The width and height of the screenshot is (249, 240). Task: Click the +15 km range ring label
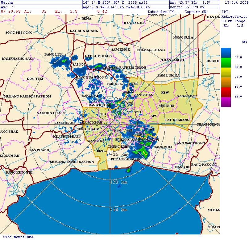click(118, 154)
